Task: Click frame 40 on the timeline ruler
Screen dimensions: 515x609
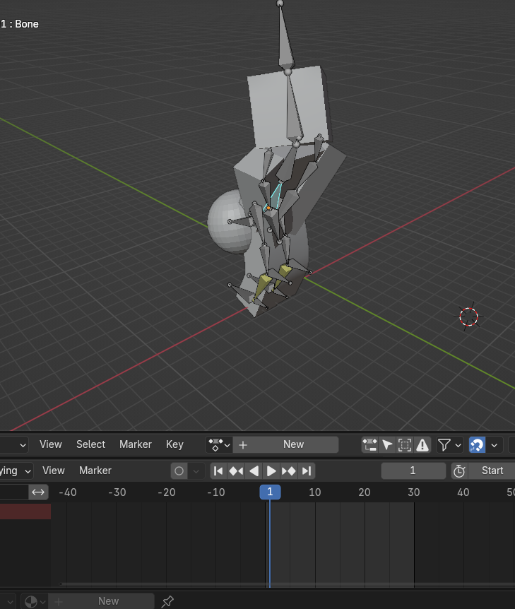Action: click(463, 492)
